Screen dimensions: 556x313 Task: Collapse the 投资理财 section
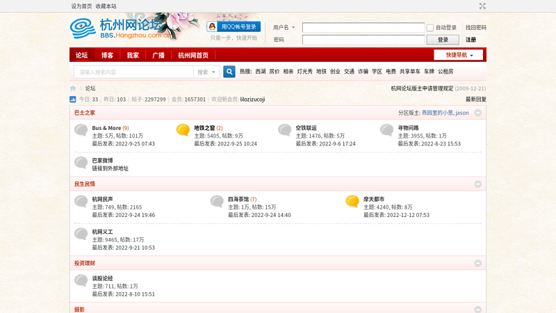point(478,264)
